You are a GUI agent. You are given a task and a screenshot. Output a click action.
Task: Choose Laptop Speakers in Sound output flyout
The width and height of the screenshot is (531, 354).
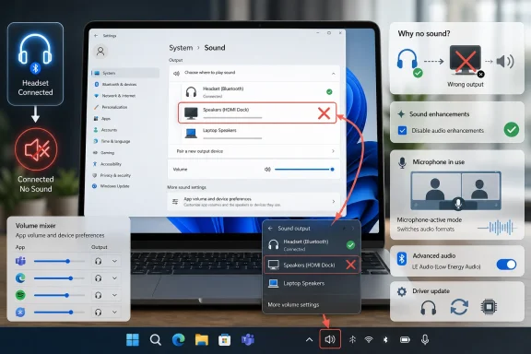(312, 283)
